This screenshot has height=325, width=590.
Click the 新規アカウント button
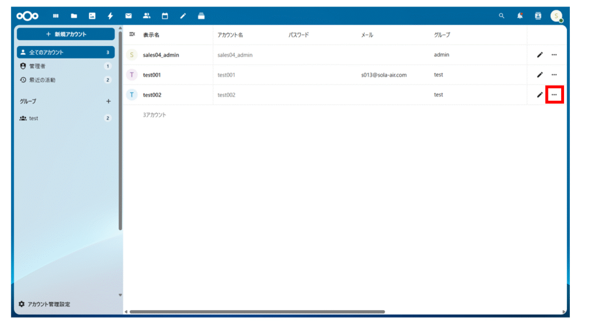(x=65, y=35)
